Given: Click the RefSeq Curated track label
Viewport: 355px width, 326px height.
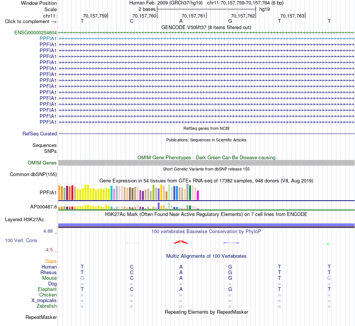Looking at the screenshot, I should pyautogui.click(x=40, y=134).
